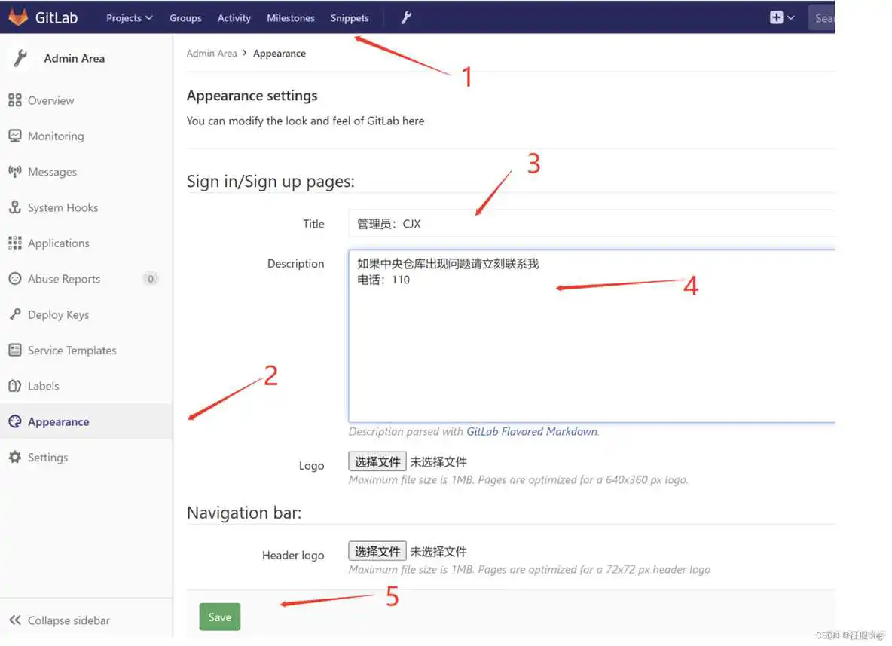Open the Monitoring section
The height and width of the screenshot is (646, 892).
[55, 136]
